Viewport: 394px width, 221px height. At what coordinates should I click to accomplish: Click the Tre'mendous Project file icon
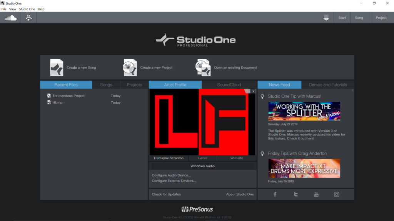point(49,96)
